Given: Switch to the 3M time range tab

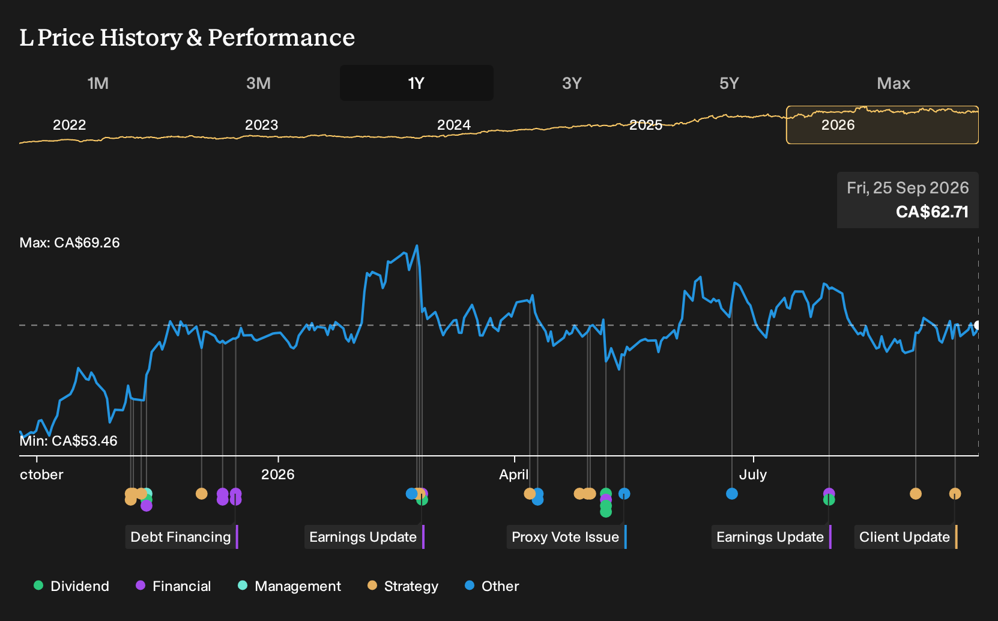Looking at the screenshot, I should (258, 83).
